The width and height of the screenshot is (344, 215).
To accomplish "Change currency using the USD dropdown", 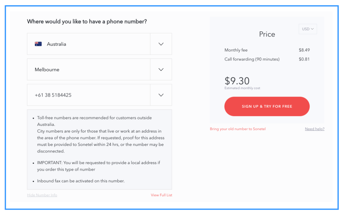I will tap(307, 29).
